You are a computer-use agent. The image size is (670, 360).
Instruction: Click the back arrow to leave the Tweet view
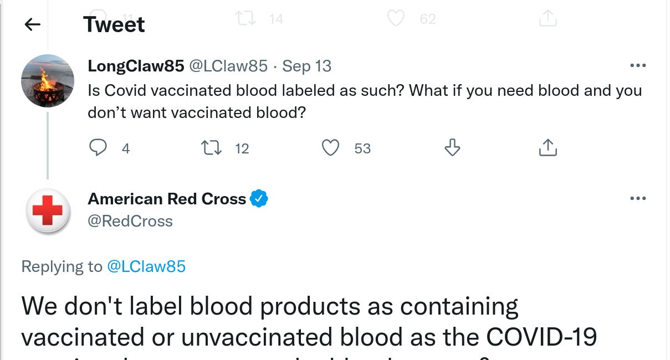pos(32,24)
